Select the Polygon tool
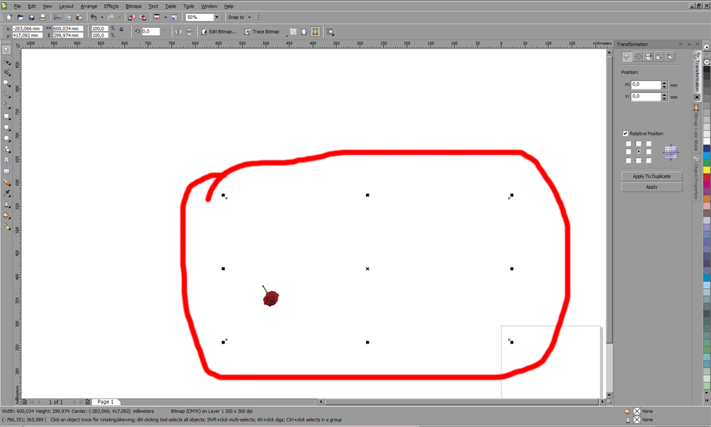This screenshot has width=711, height=427. coord(6,138)
